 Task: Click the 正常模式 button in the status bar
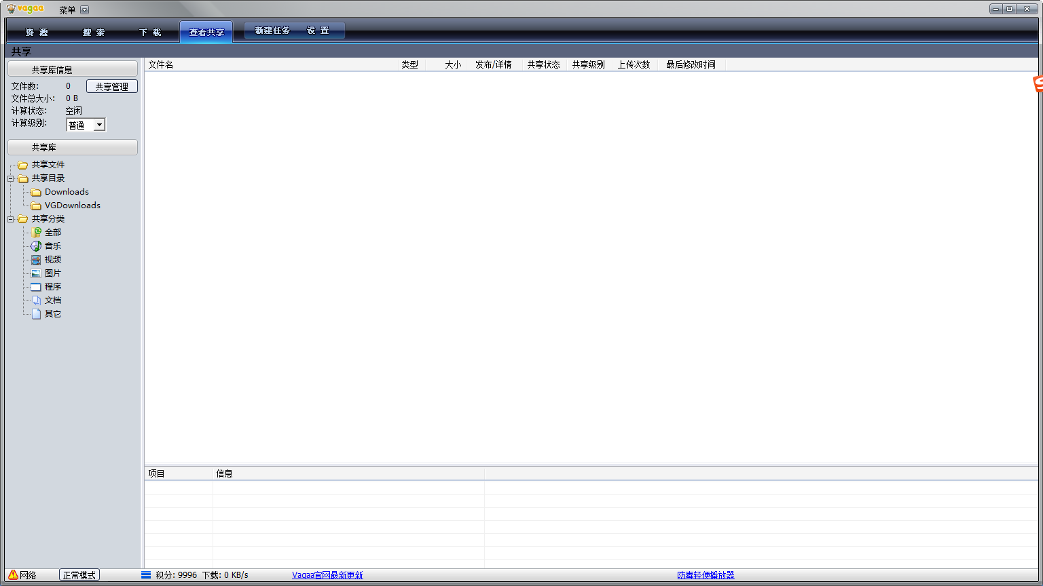click(79, 574)
